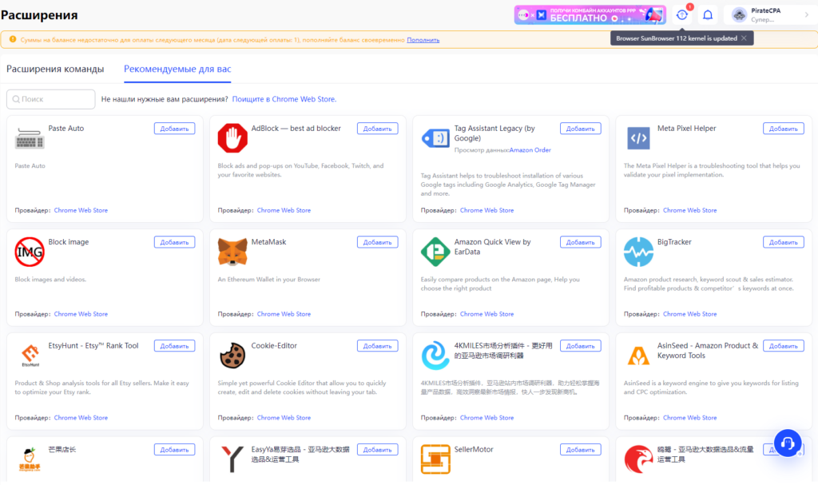Open Chrome Web Store link in BigTracker card

pos(689,314)
